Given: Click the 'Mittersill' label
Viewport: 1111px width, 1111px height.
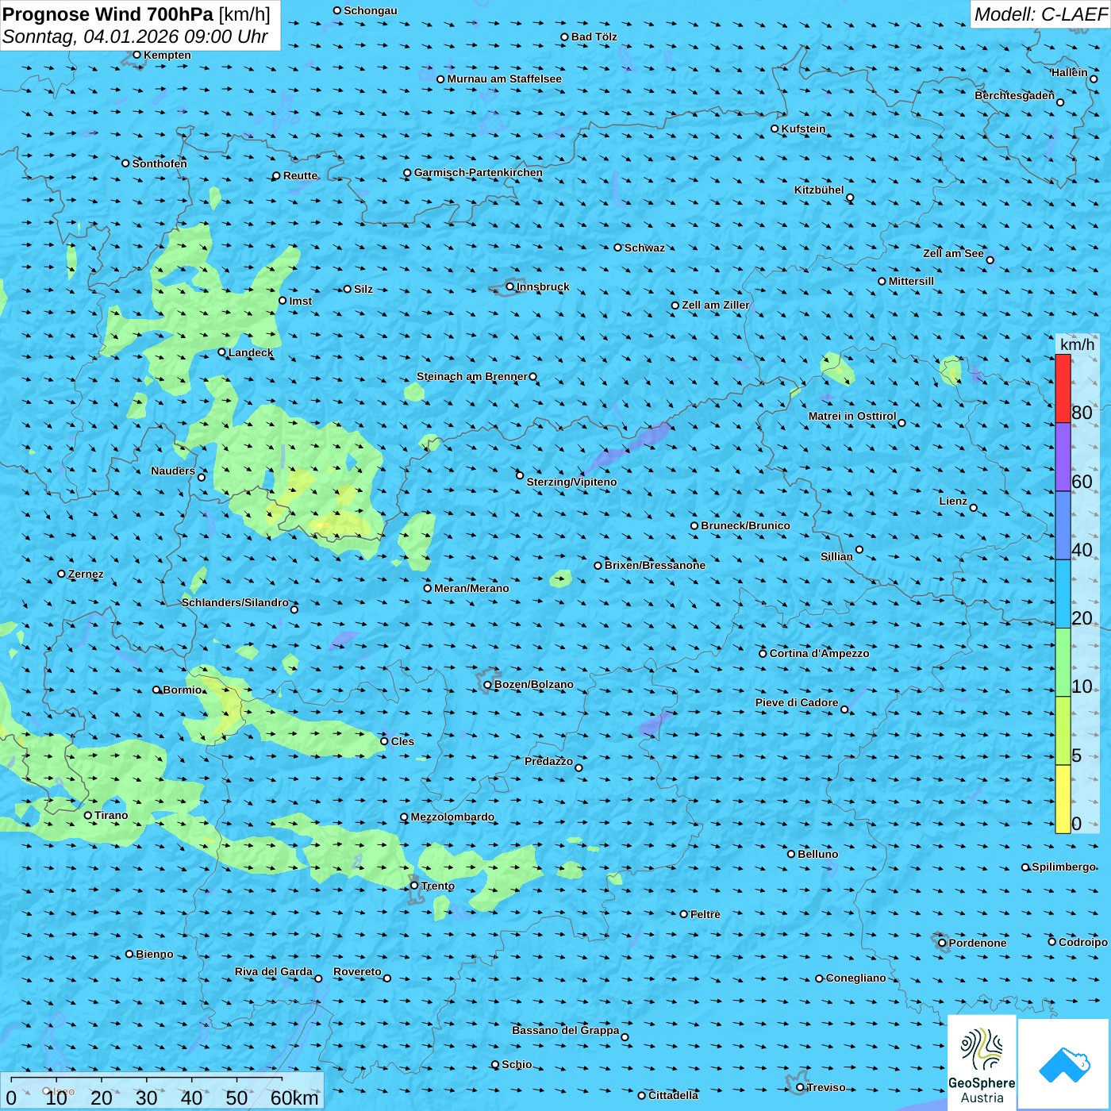Looking at the screenshot, I should click(x=912, y=281).
